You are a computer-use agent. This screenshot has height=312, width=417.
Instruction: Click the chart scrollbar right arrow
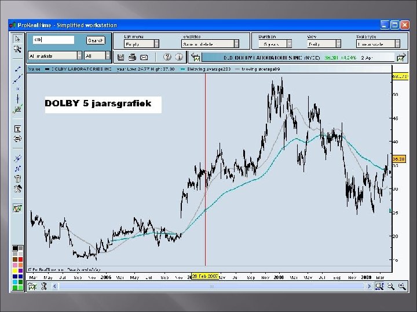point(369,286)
